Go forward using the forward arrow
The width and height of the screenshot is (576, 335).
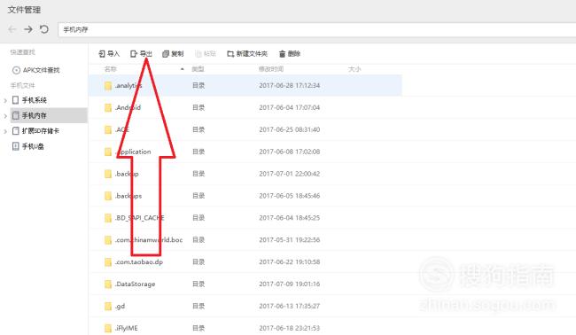(28, 29)
